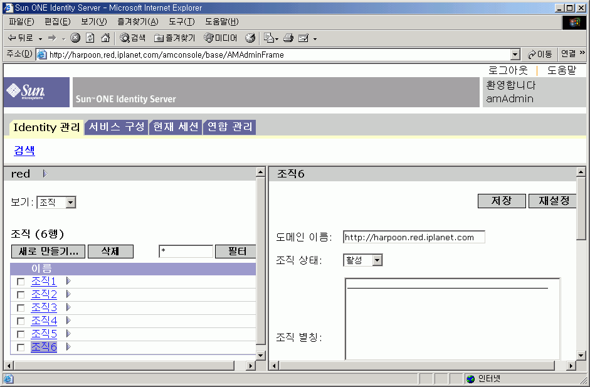The image size is (590, 387).
Task: Click the 로그아웃 logout link
Action: 508,70
